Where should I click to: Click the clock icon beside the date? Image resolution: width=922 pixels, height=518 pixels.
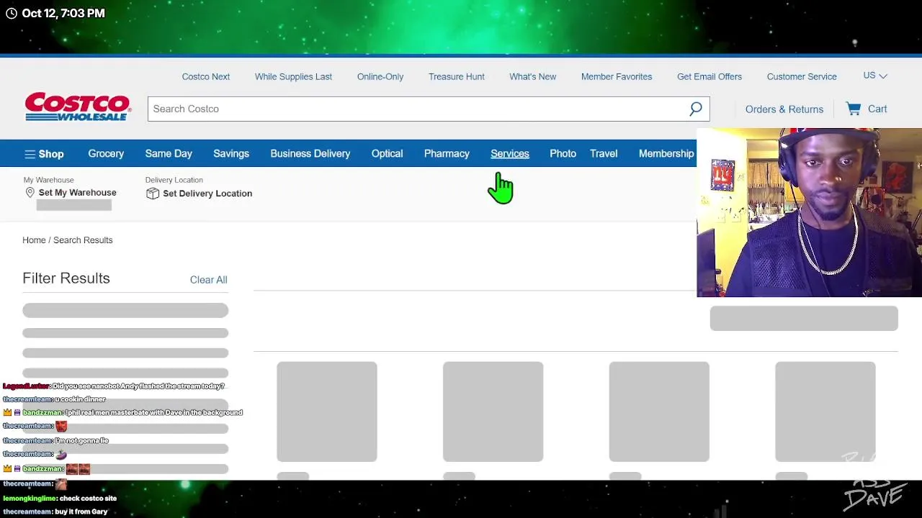pos(12,13)
